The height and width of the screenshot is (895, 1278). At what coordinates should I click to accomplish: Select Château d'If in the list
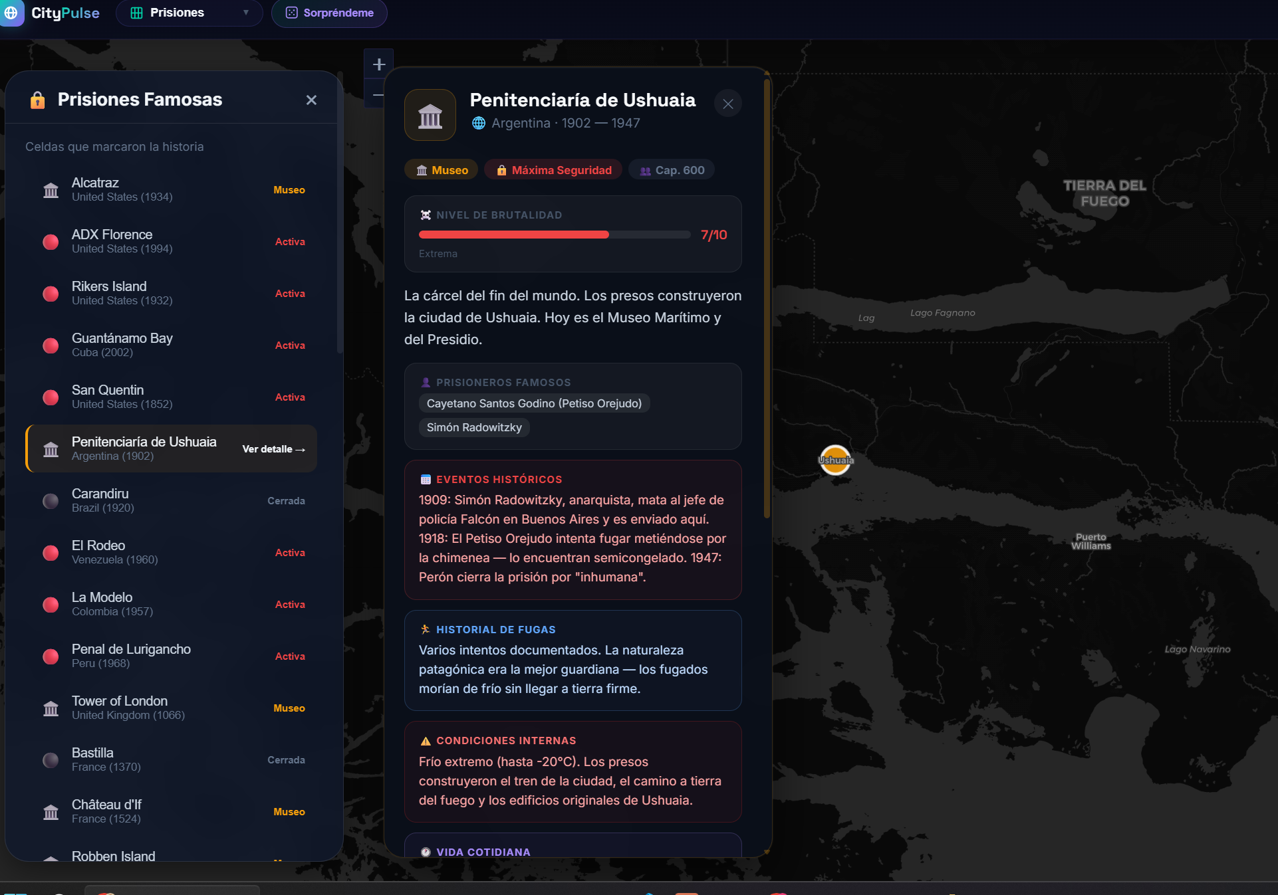coord(172,811)
